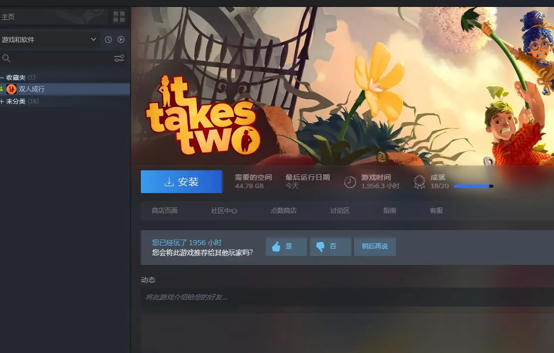Click the achievements progress bar
The image size is (554, 353).
[474, 186]
